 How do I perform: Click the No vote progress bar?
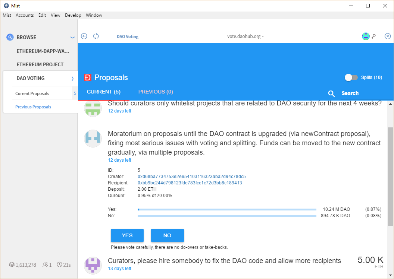pyautogui.click(x=227, y=216)
